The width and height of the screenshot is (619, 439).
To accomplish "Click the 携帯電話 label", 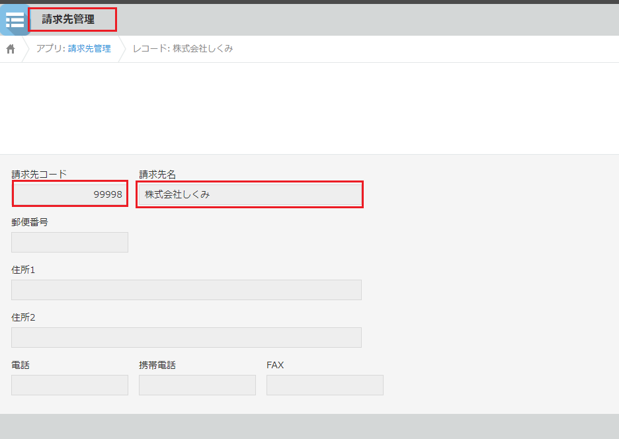I will pyautogui.click(x=157, y=365).
